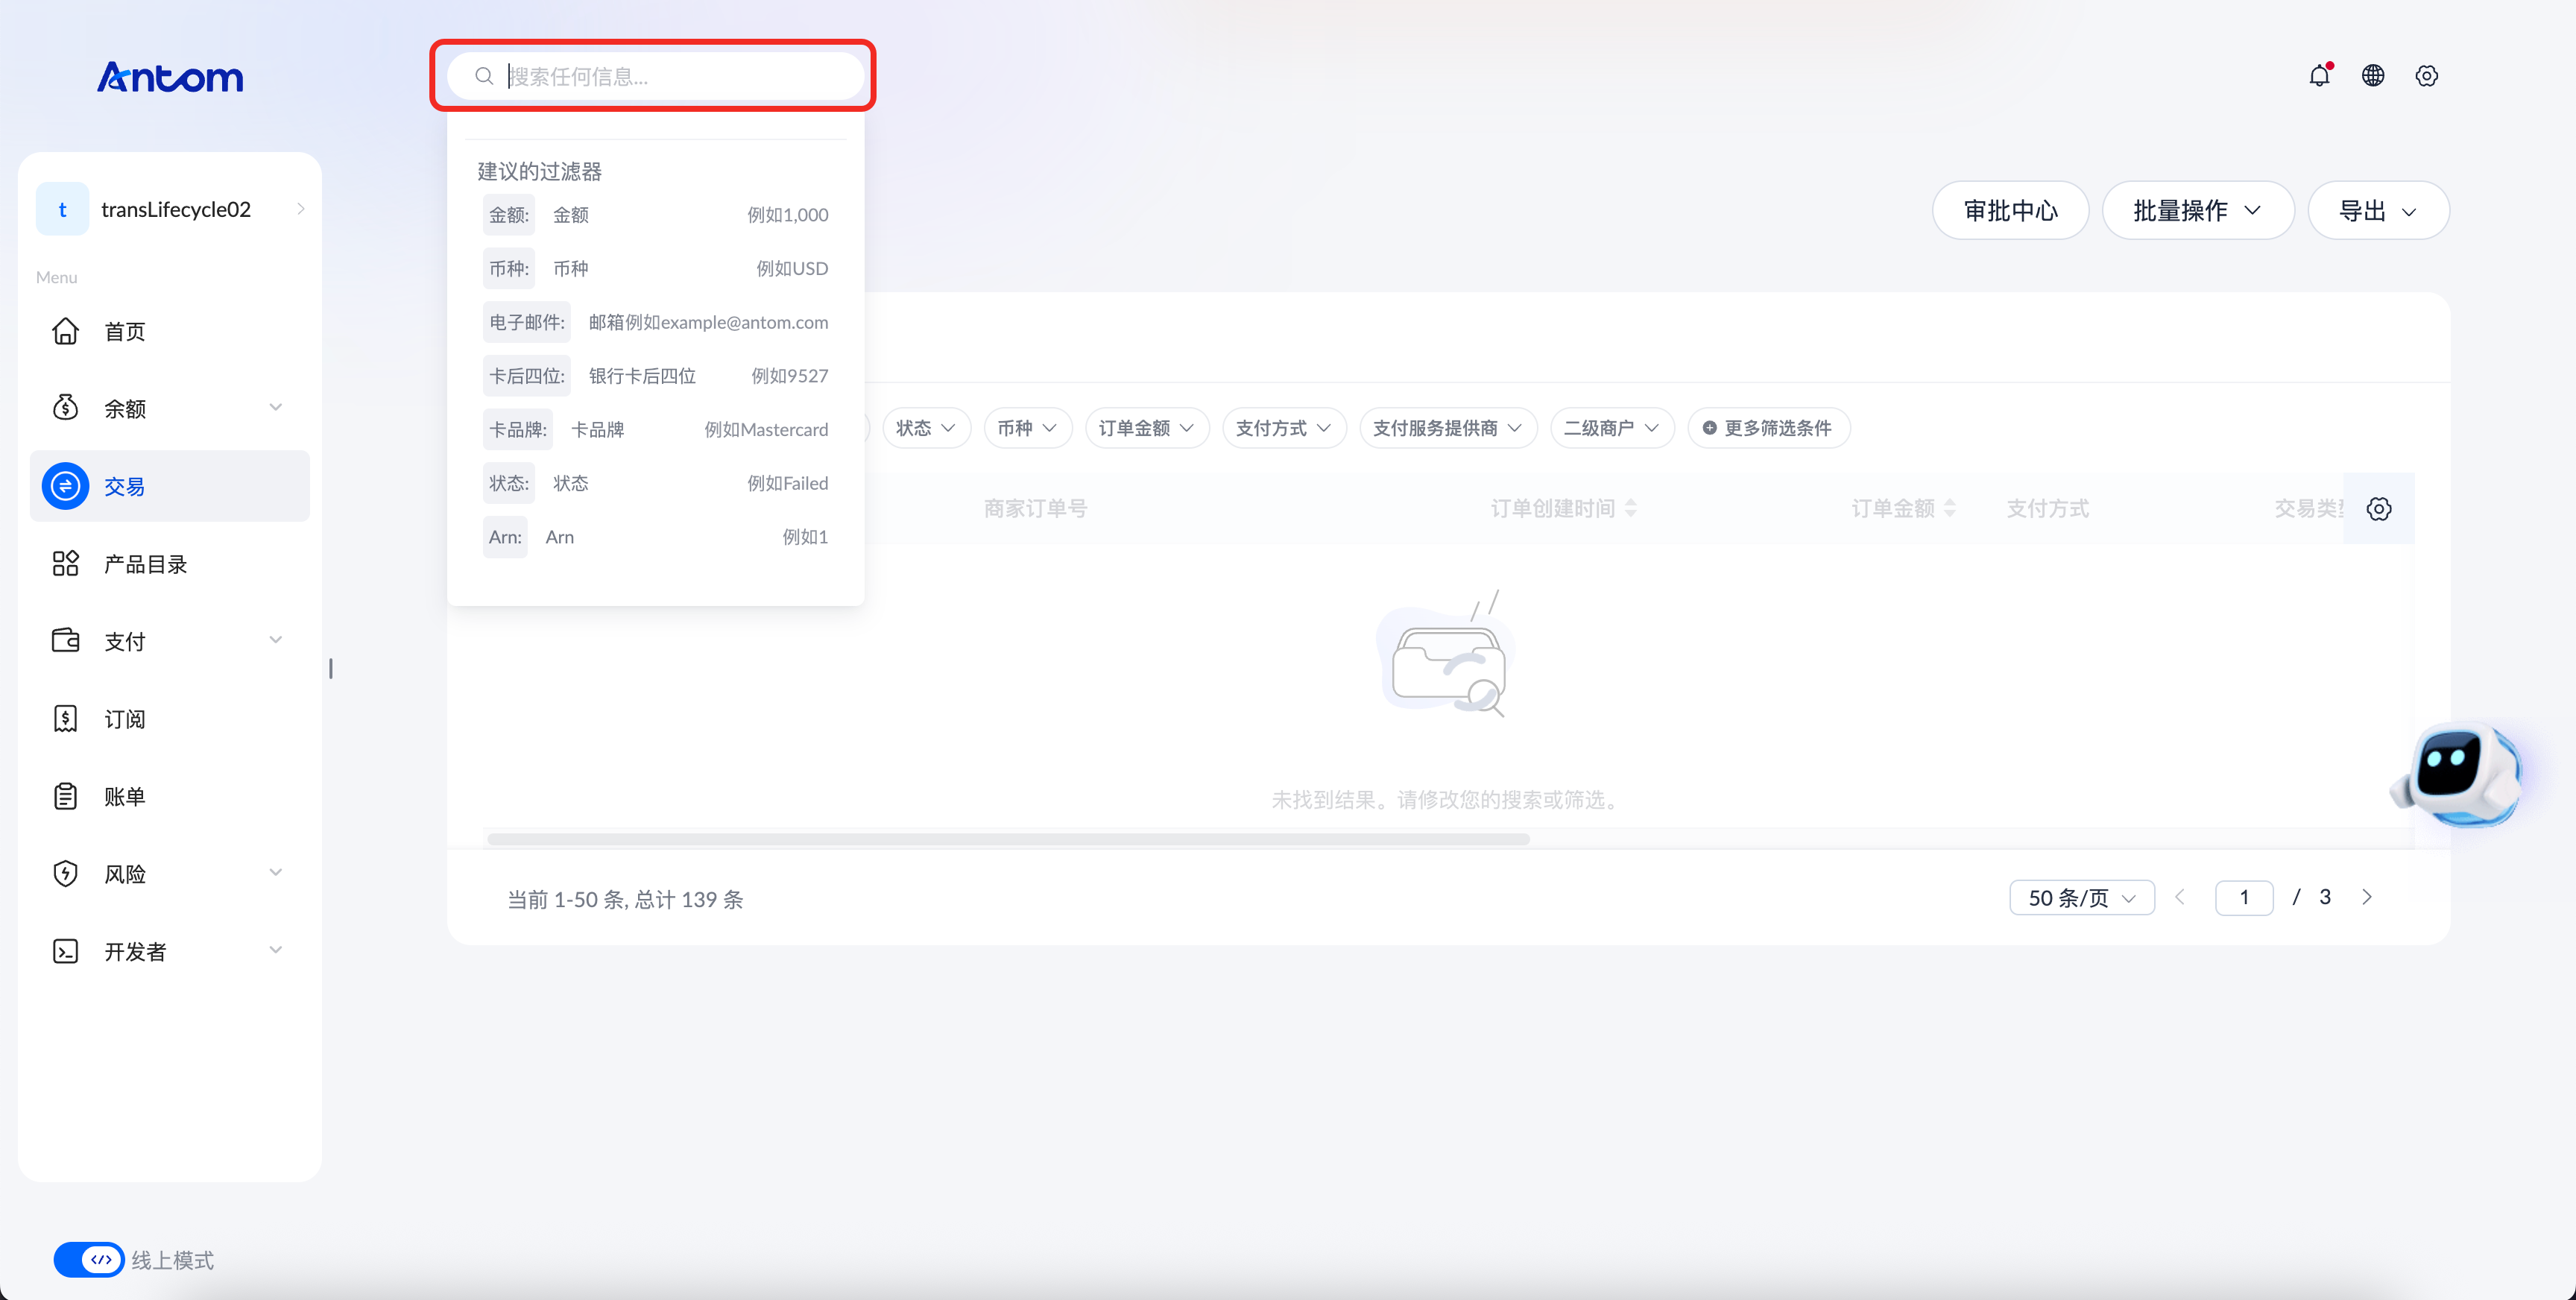Expand the 批量操作 dropdown
Image resolution: width=2576 pixels, height=1300 pixels.
[2198, 211]
